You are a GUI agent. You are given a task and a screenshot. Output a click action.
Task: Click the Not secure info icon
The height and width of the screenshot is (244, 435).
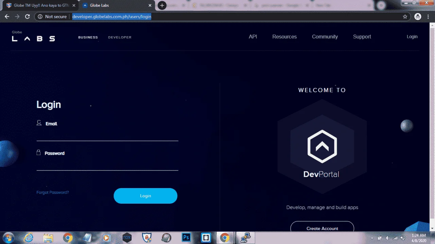[40, 17]
